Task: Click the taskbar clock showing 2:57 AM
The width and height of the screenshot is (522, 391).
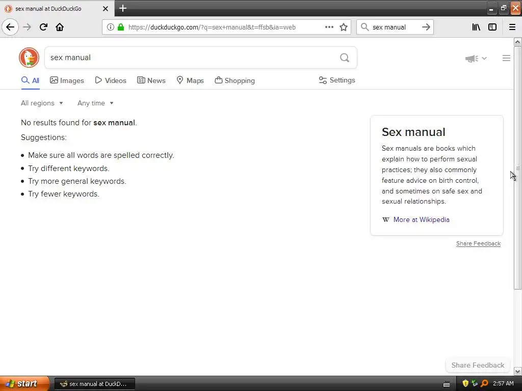Action: pos(503,383)
